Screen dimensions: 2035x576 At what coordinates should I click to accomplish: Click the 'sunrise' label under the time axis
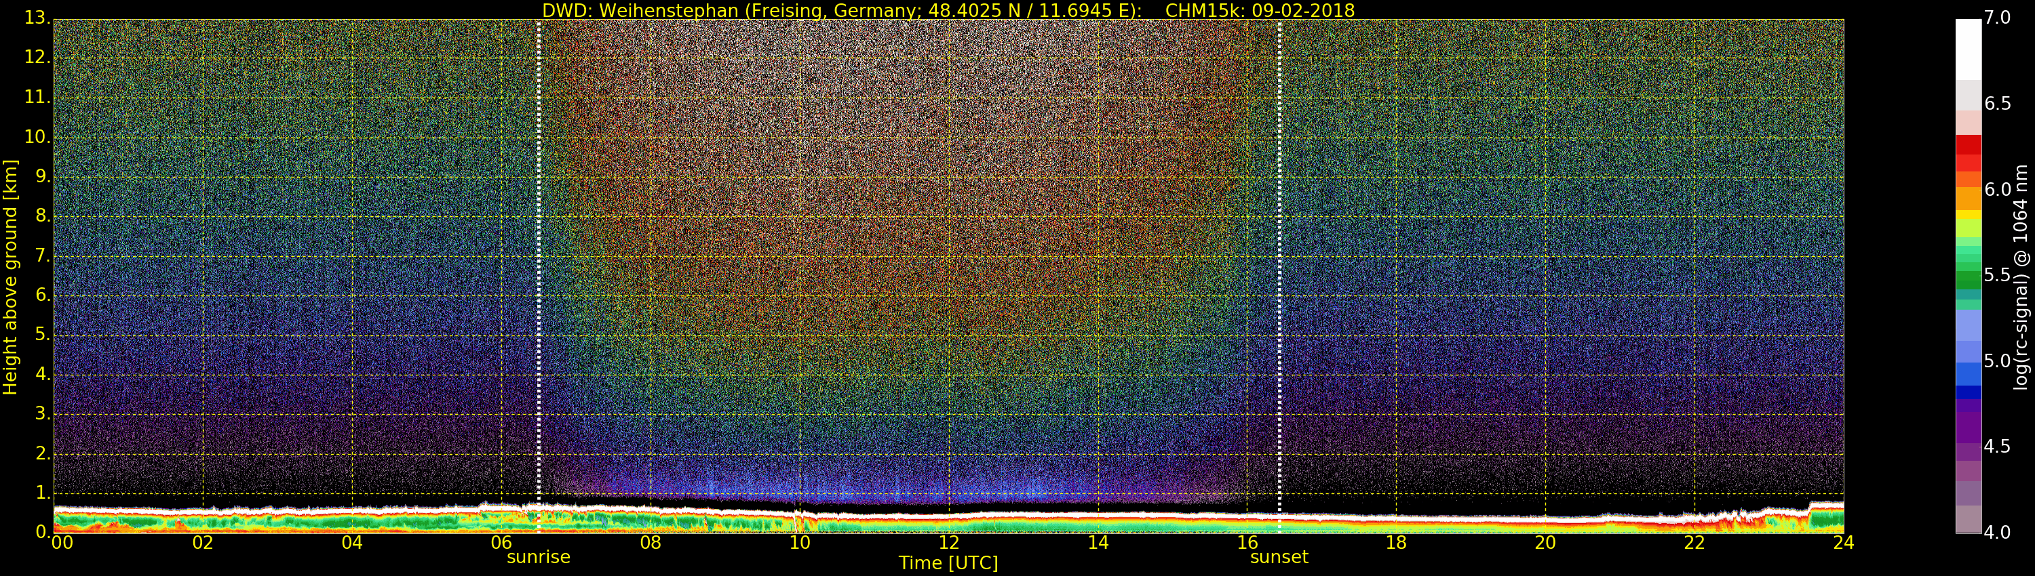538,557
